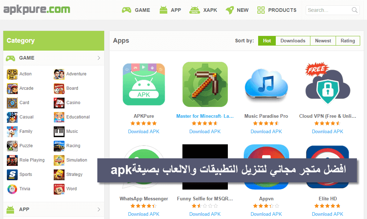Sort apps by Newest

tap(323, 41)
